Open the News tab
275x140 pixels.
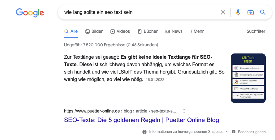point(174,32)
